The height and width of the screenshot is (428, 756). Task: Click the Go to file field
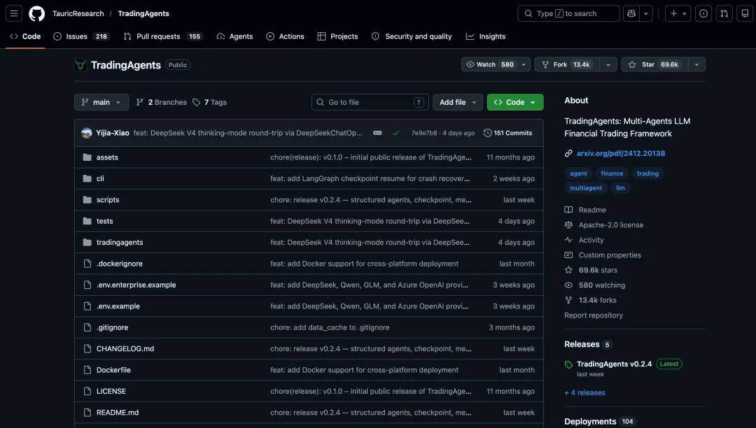tap(370, 102)
